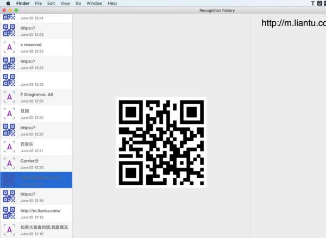
Task: Click the T icon in the menu bar
Action: tap(313, 3)
